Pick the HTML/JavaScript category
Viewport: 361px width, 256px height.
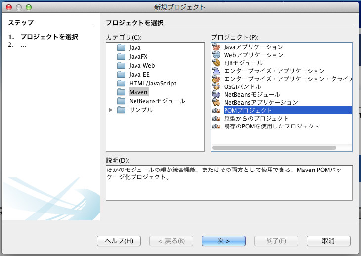click(152, 84)
